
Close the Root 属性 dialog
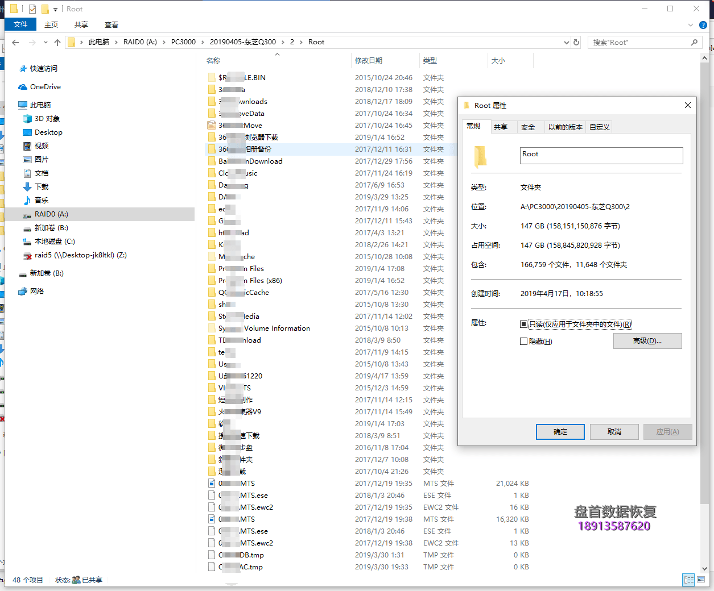coord(687,106)
